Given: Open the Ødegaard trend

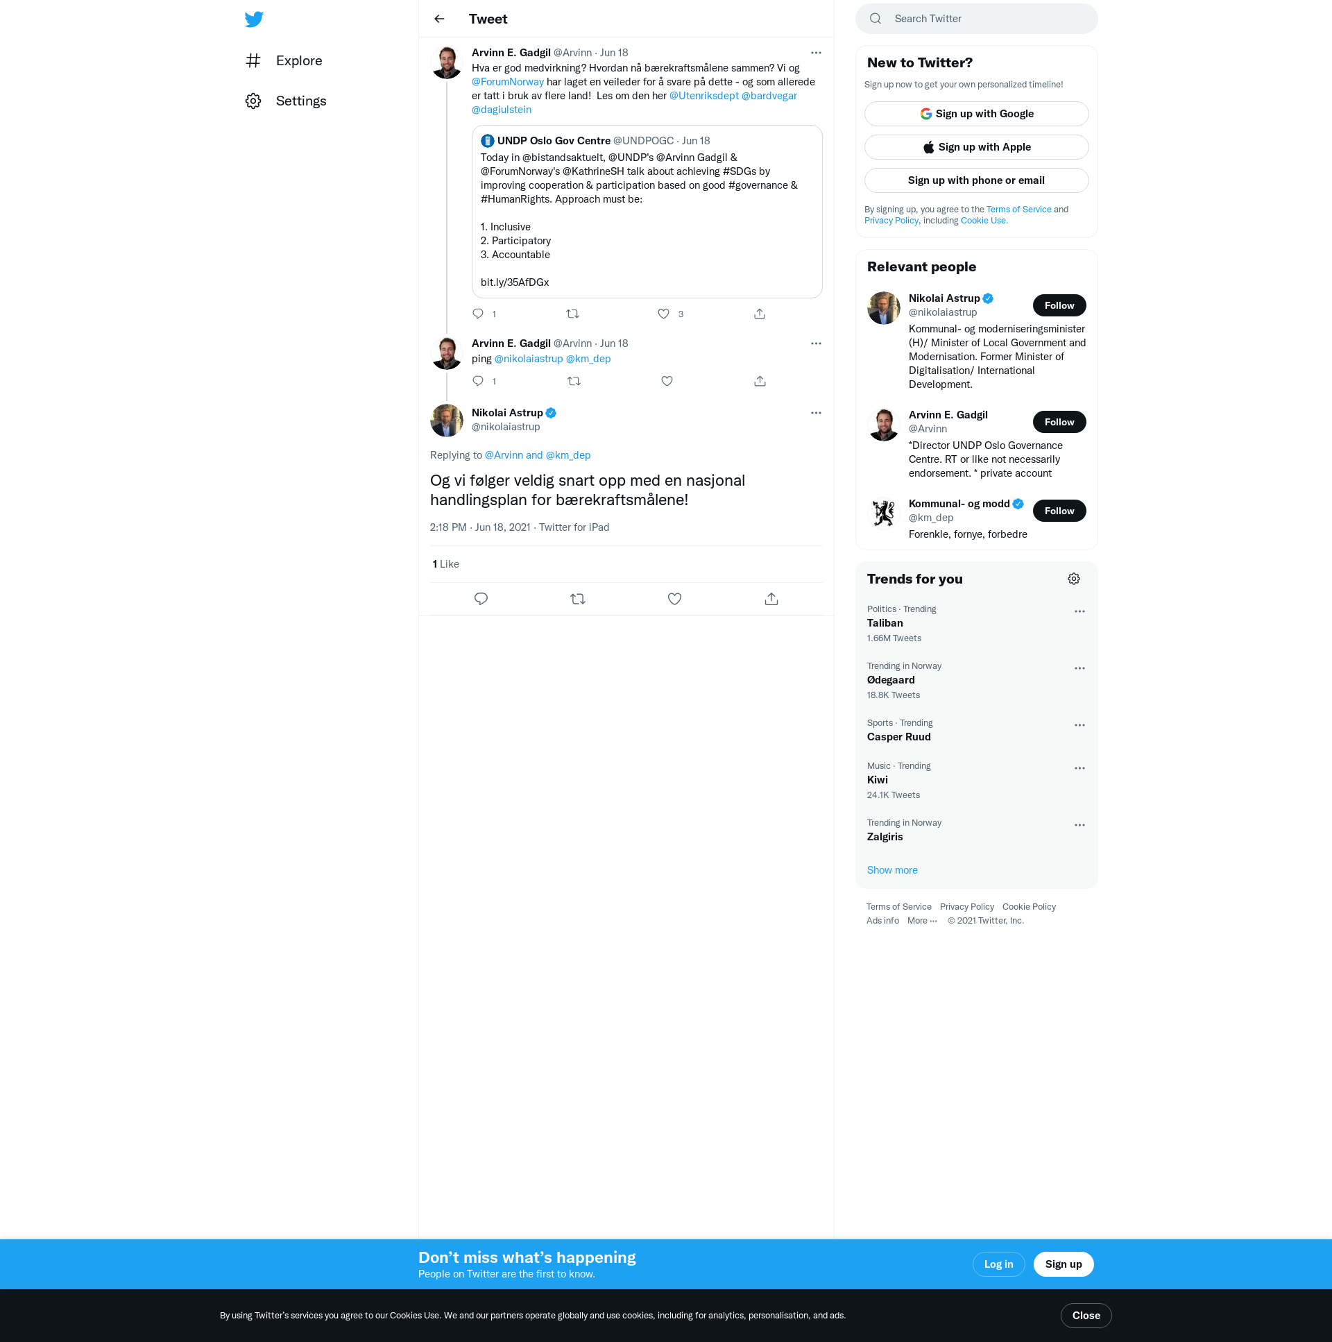Looking at the screenshot, I should pyautogui.click(x=975, y=681).
